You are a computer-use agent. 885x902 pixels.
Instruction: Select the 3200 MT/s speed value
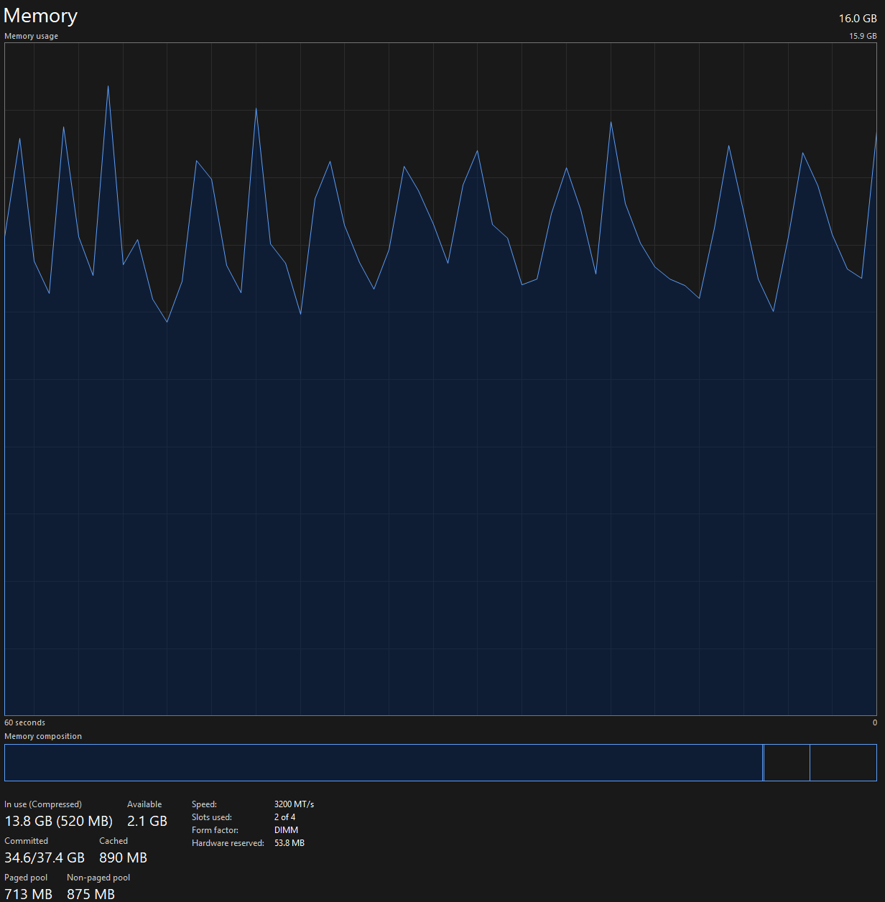pos(294,804)
